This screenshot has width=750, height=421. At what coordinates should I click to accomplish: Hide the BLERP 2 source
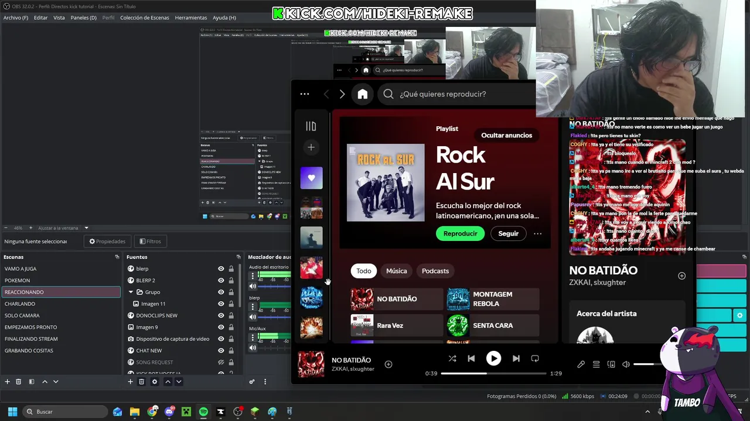[221, 281]
